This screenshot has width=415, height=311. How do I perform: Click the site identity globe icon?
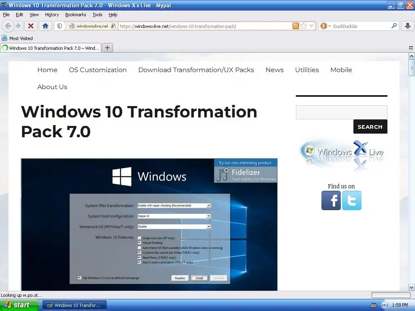point(72,26)
